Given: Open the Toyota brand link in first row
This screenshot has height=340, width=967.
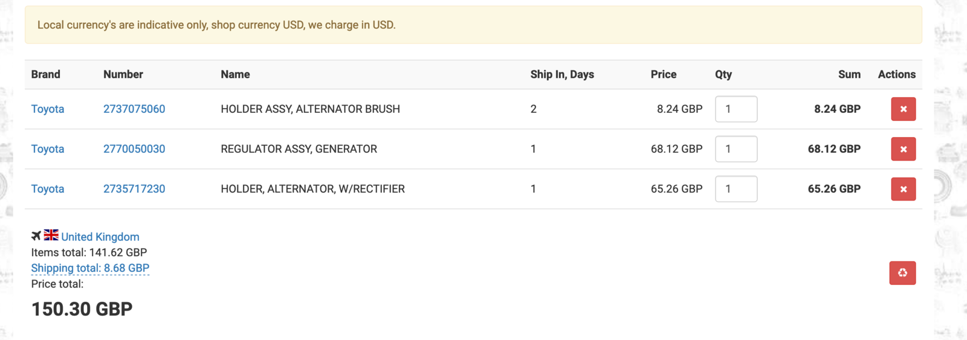Looking at the screenshot, I should pos(48,109).
